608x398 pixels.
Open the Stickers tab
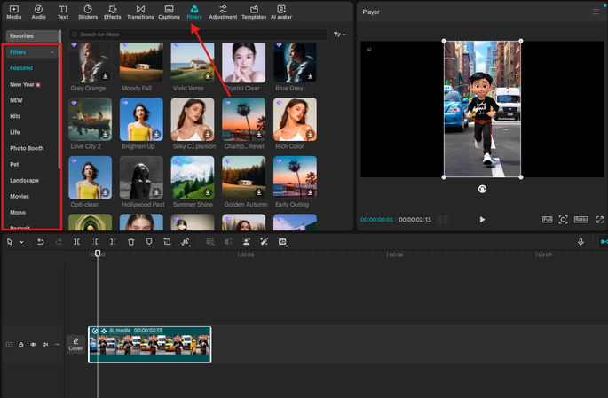[88, 12]
